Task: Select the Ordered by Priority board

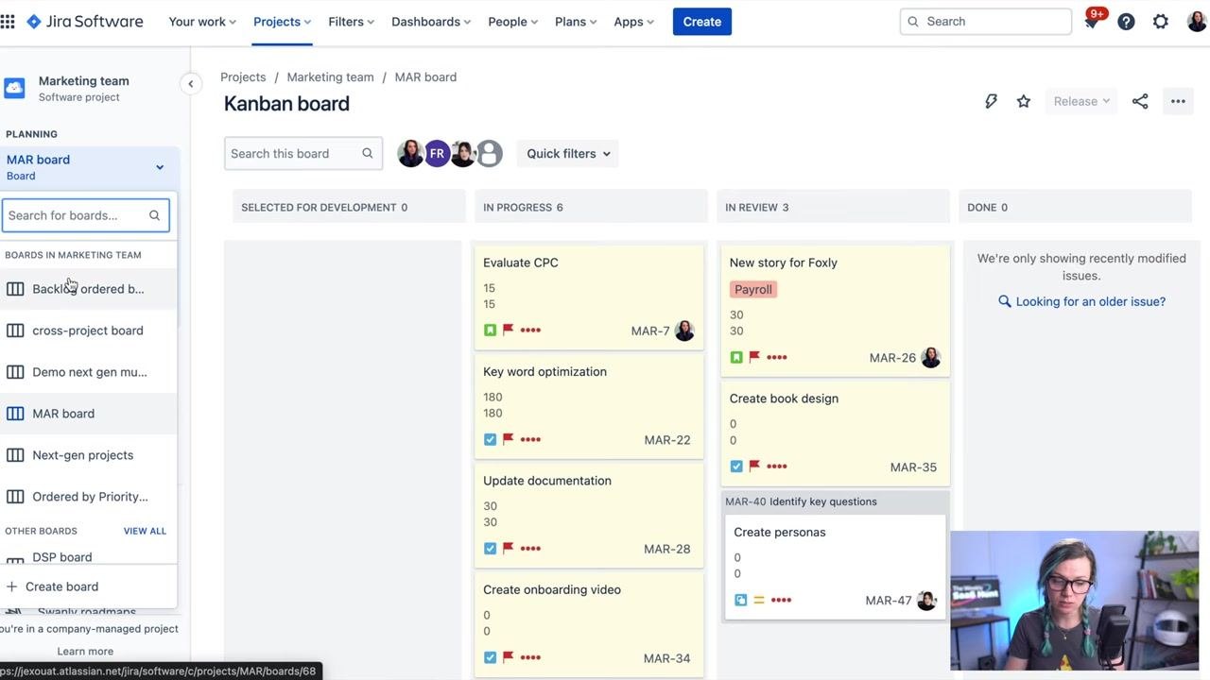Action: click(88, 497)
